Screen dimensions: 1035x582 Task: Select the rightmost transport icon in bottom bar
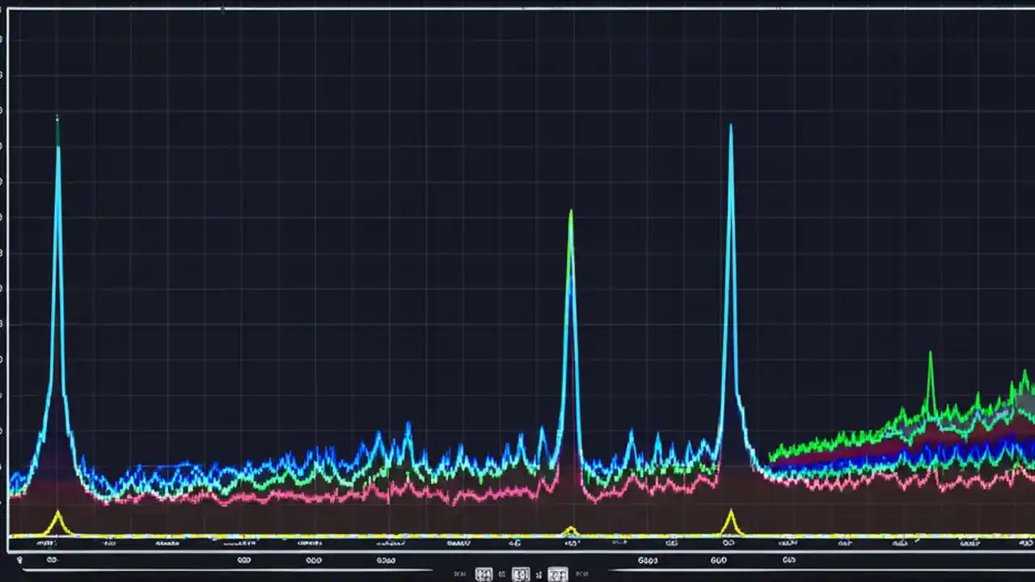pyautogui.click(x=558, y=574)
